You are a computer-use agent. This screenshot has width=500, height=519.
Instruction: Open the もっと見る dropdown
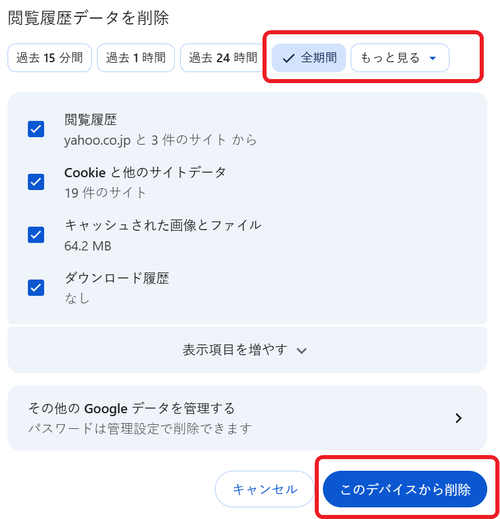pyautogui.click(x=400, y=58)
